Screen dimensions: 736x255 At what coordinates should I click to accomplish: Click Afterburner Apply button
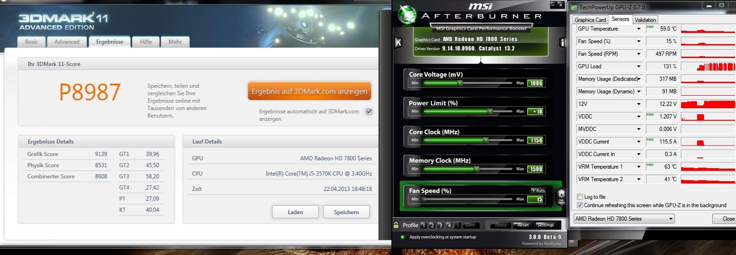click(x=501, y=225)
